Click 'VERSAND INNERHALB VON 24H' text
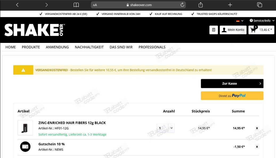This screenshot has width=276, height=158. tap(121, 14)
